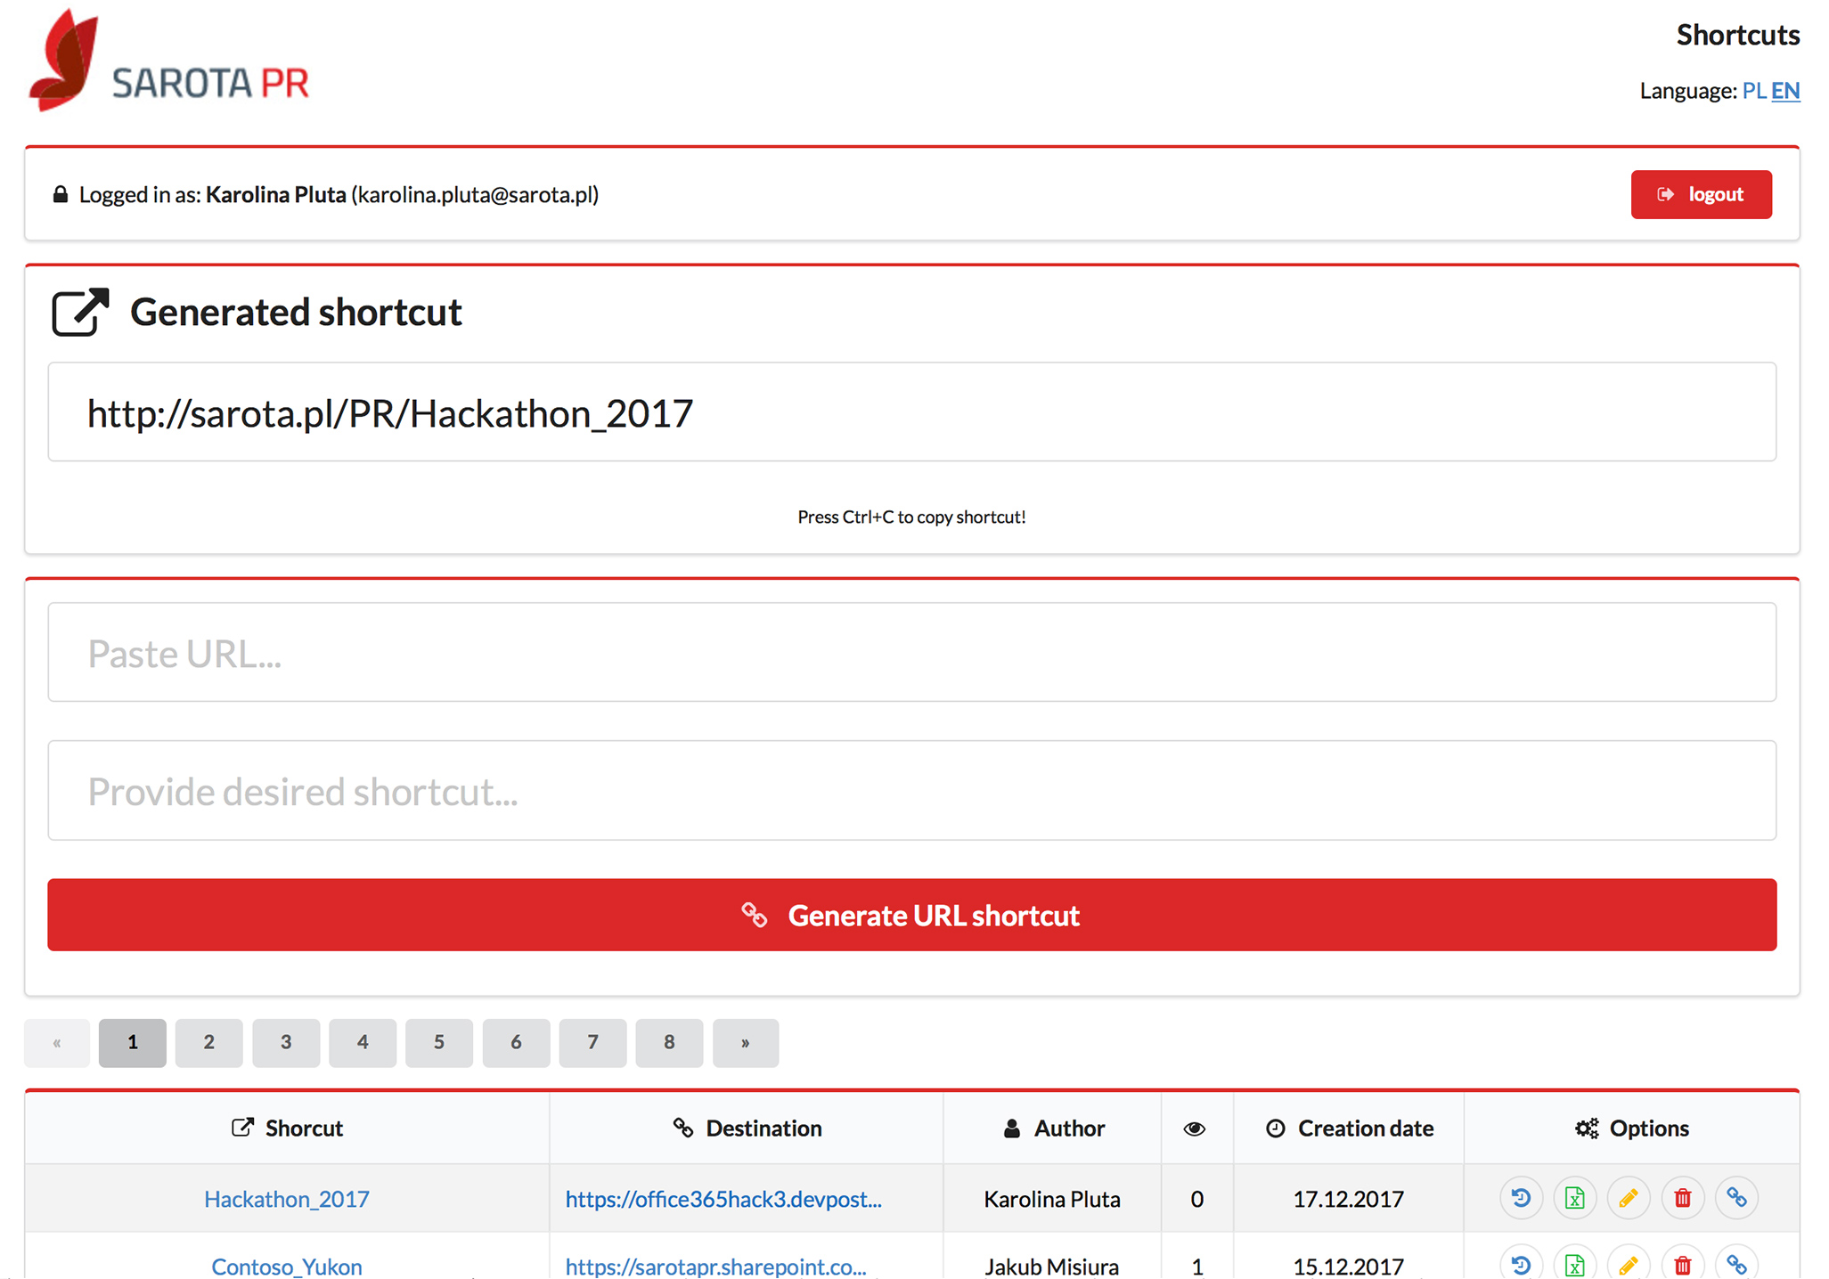Go to page 8 of shortcuts
The width and height of the screenshot is (1829, 1279).
[669, 1042]
